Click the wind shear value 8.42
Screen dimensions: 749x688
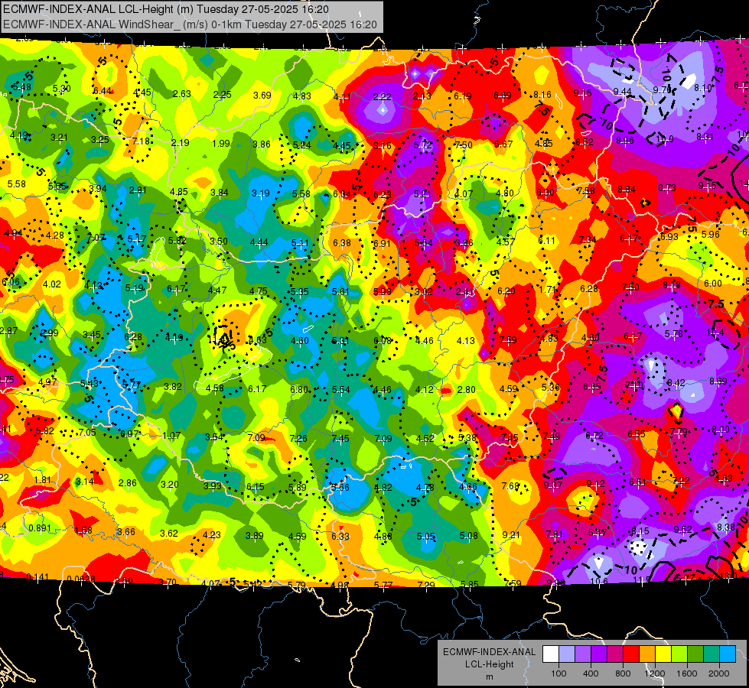click(x=676, y=383)
